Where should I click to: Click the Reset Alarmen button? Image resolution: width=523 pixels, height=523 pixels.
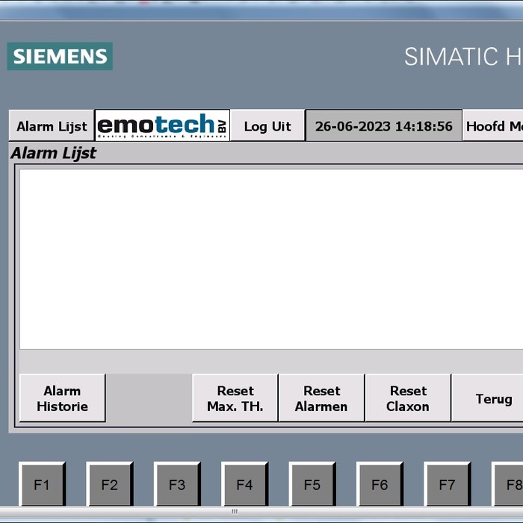[321, 398]
